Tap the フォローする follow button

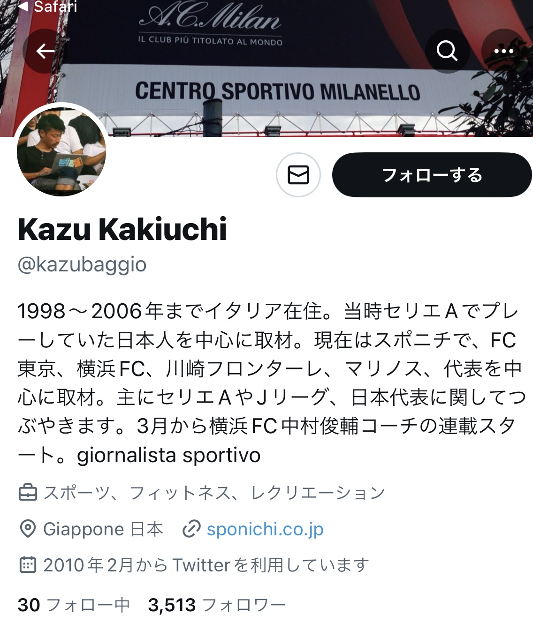click(432, 175)
